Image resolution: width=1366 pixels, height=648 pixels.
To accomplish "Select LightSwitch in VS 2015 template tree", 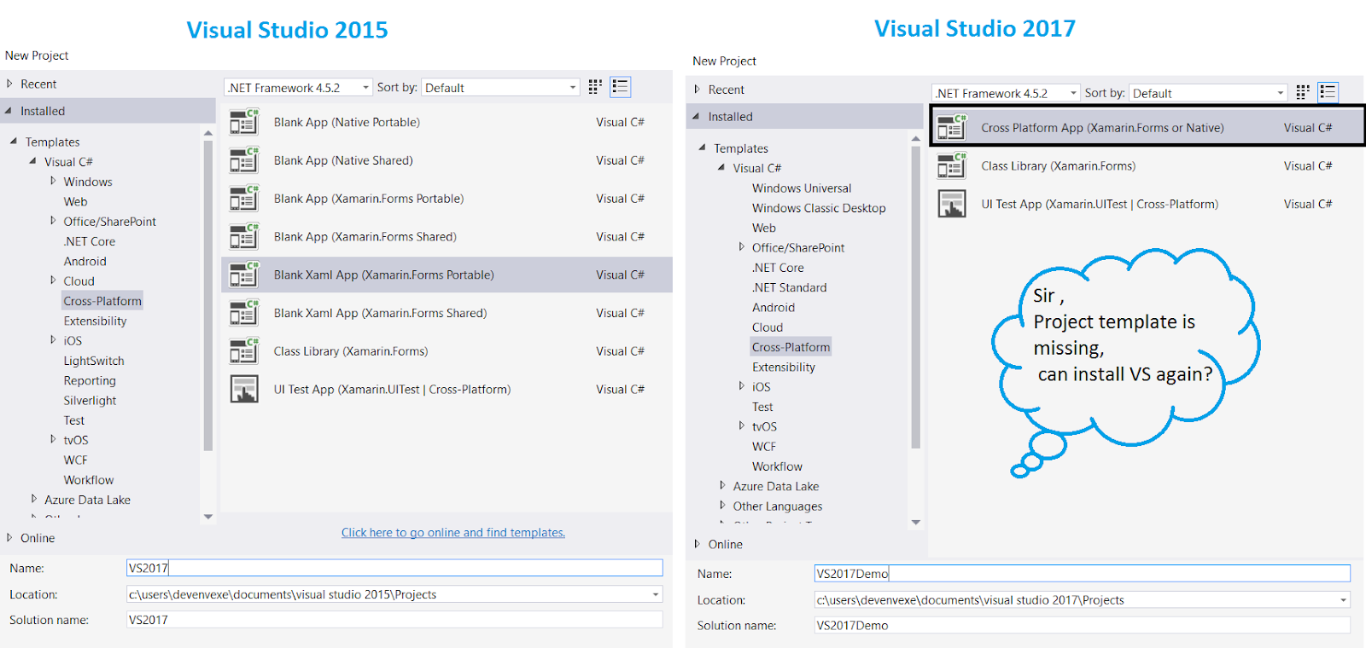I will tap(94, 361).
